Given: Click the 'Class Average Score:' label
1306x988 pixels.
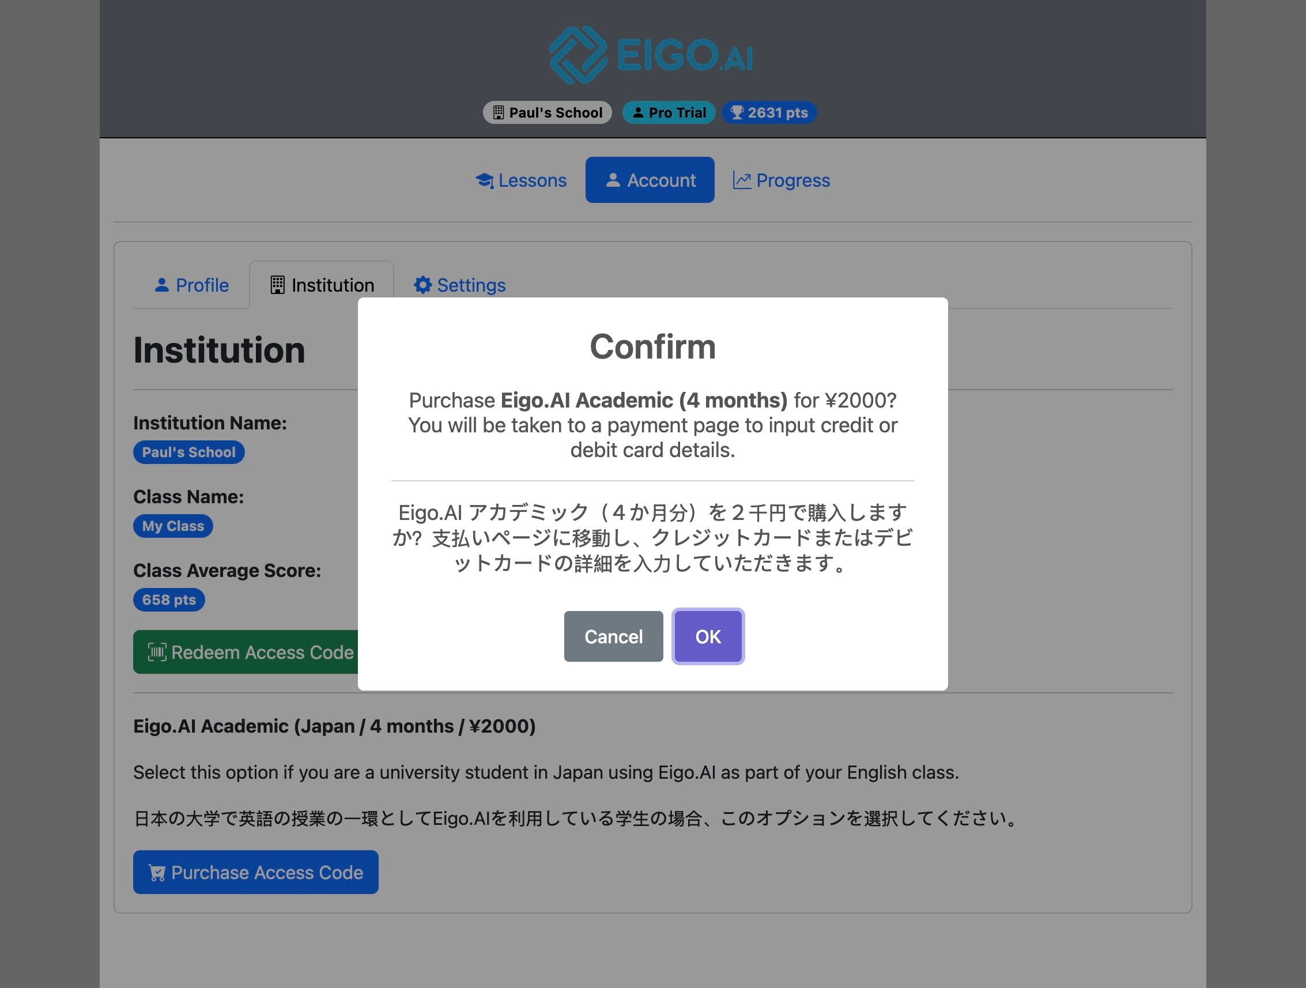Looking at the screenshot, I should 227,571.
